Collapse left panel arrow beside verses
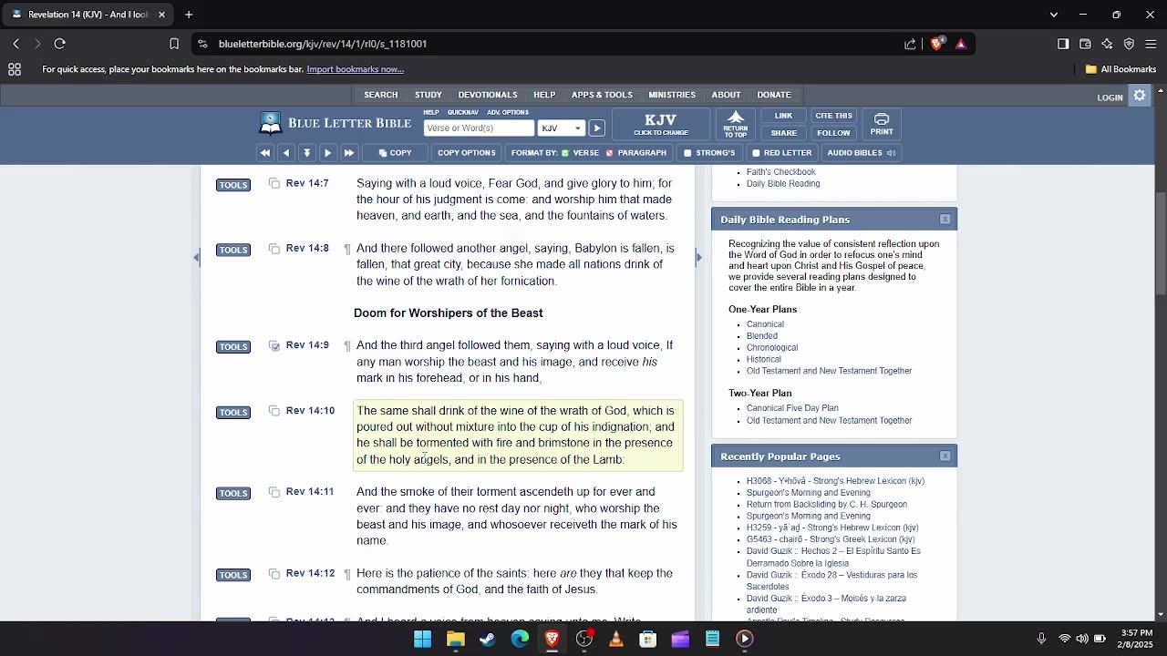This screenshot has width=1167, height=656. pos(197,258)
